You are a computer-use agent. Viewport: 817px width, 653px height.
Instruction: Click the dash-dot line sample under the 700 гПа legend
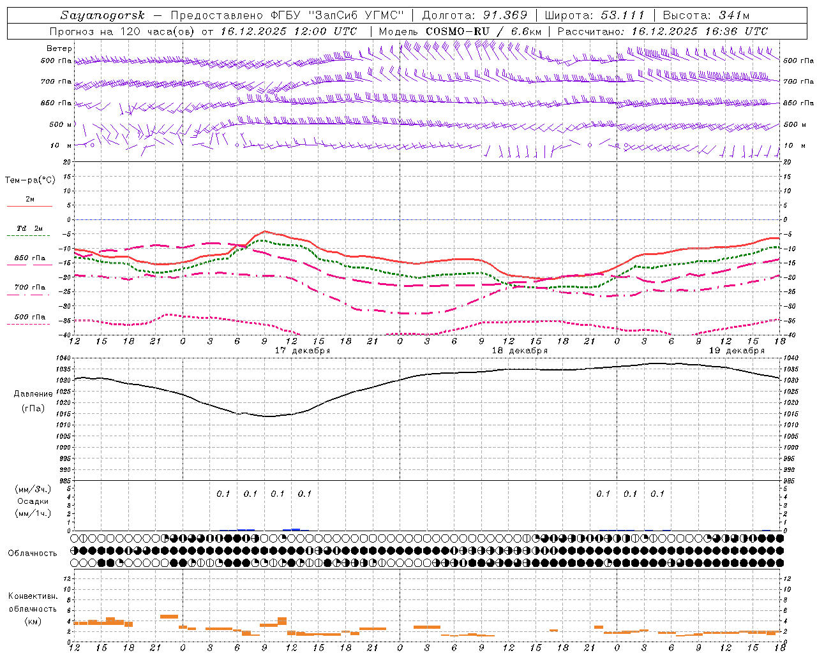click(x=29, y=295)
